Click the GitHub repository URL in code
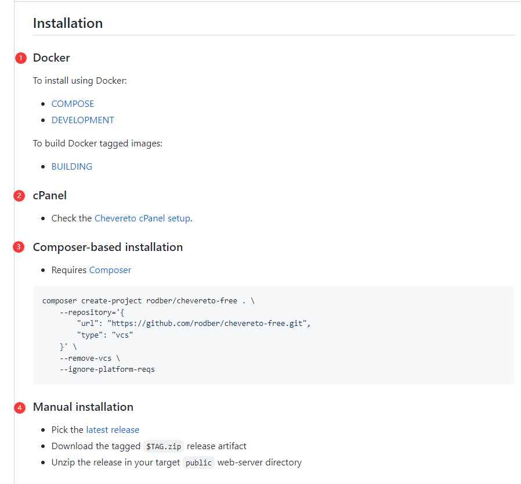 pyautogui.click(x=209, y=323)
